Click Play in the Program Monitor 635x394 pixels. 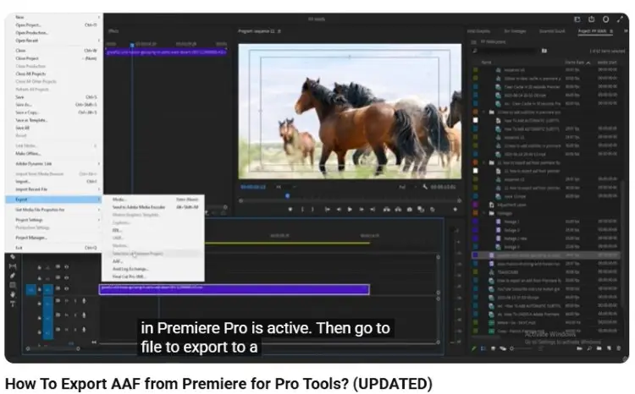[x=350, y=209]
